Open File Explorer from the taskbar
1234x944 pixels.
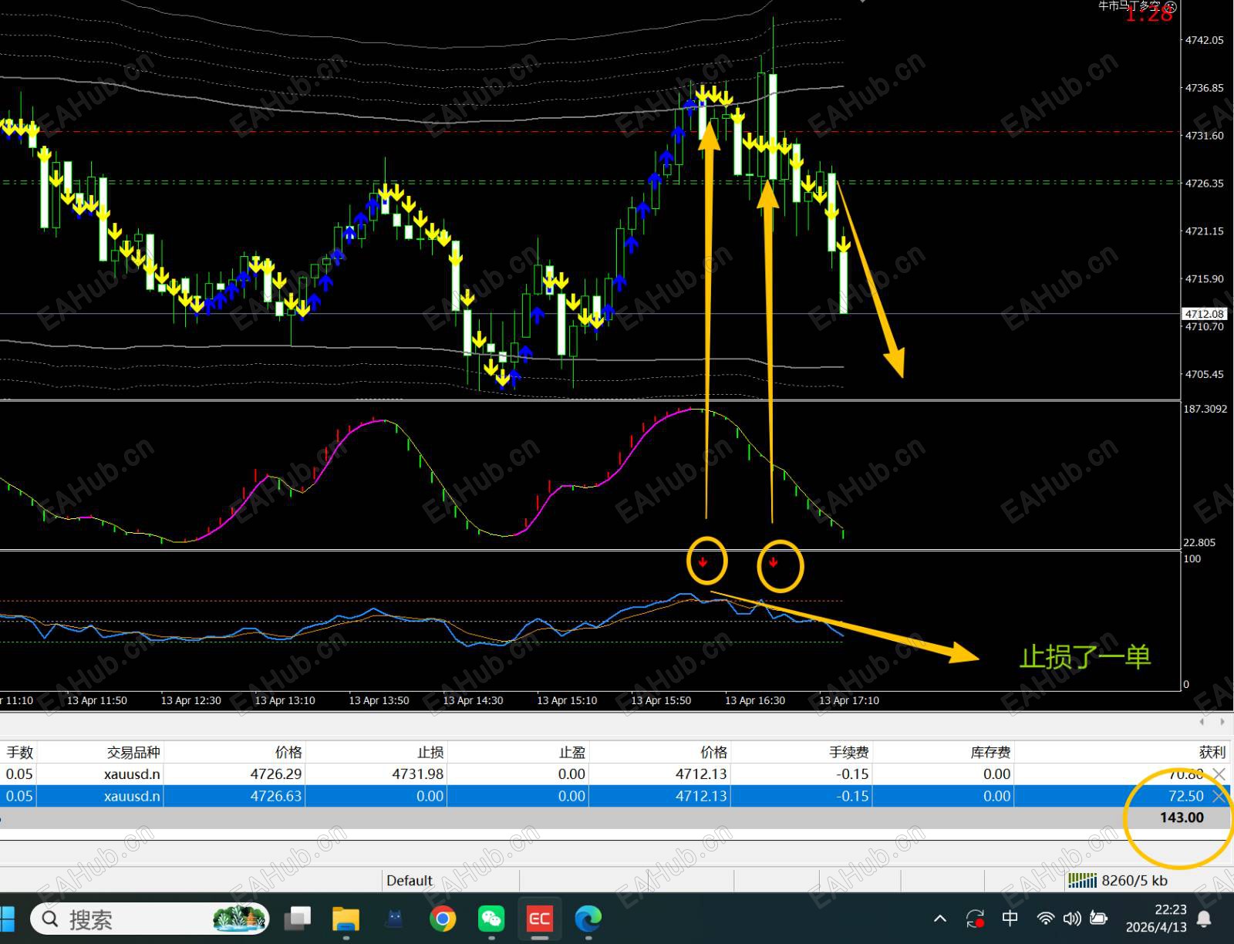click(x=346, y=919)
